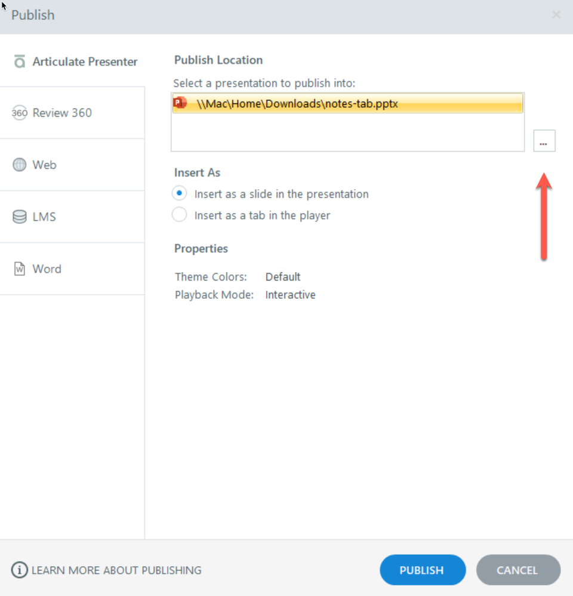The height and width of the screenshot is (596, 573).
Task: Click the Web globe icon
Action: click(20, 165)
